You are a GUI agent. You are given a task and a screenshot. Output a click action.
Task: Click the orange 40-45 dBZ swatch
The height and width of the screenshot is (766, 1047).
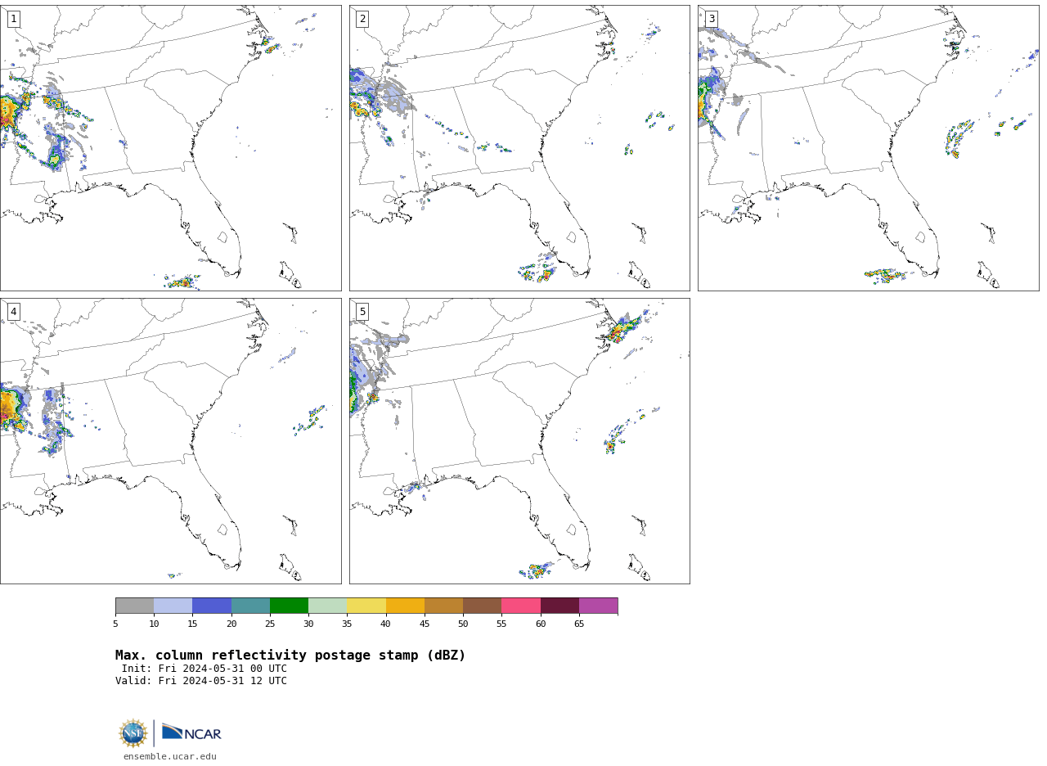pyautogui.click(x=405, y=606)
